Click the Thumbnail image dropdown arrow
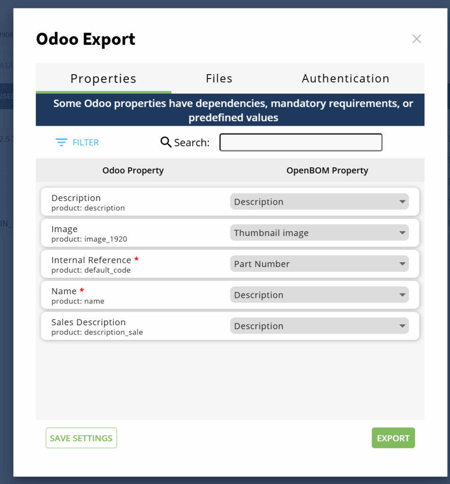Viewport: 450px width, 484px height. [x=402, y=233]
